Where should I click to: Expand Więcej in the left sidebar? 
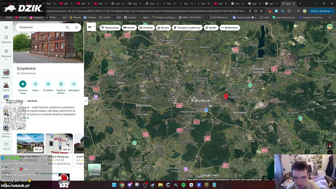point(6,146)
